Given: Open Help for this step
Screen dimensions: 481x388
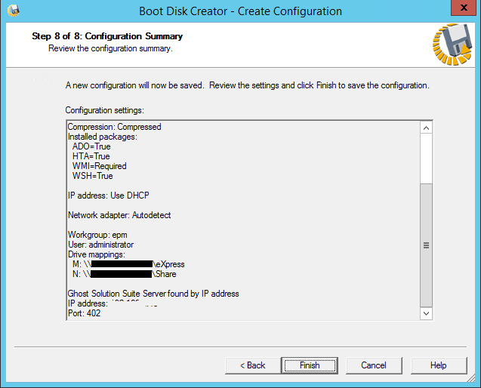Looking at the screenshot, I should point(439,365).
